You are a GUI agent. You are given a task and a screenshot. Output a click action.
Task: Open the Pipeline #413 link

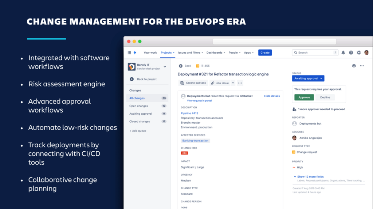189,113
